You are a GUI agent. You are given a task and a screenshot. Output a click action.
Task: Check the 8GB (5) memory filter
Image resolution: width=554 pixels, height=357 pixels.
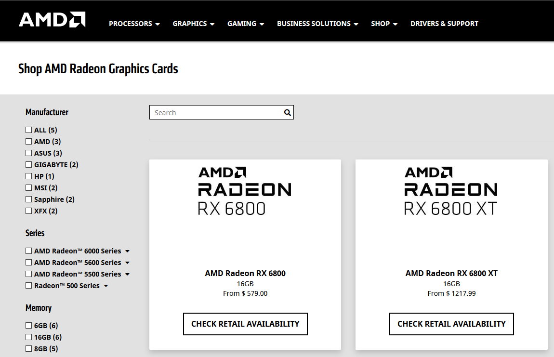tap(28, 348)
